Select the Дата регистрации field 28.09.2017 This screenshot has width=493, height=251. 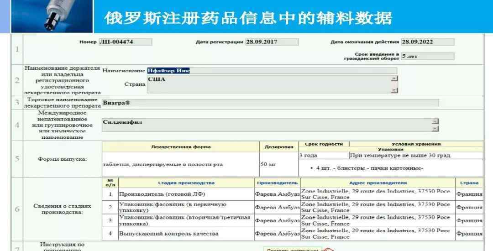click(x=272, y=42)
